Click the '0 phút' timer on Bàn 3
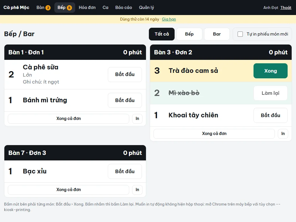Image resolution: width=296 pixels, height=222 pixels. click(278, 52)
